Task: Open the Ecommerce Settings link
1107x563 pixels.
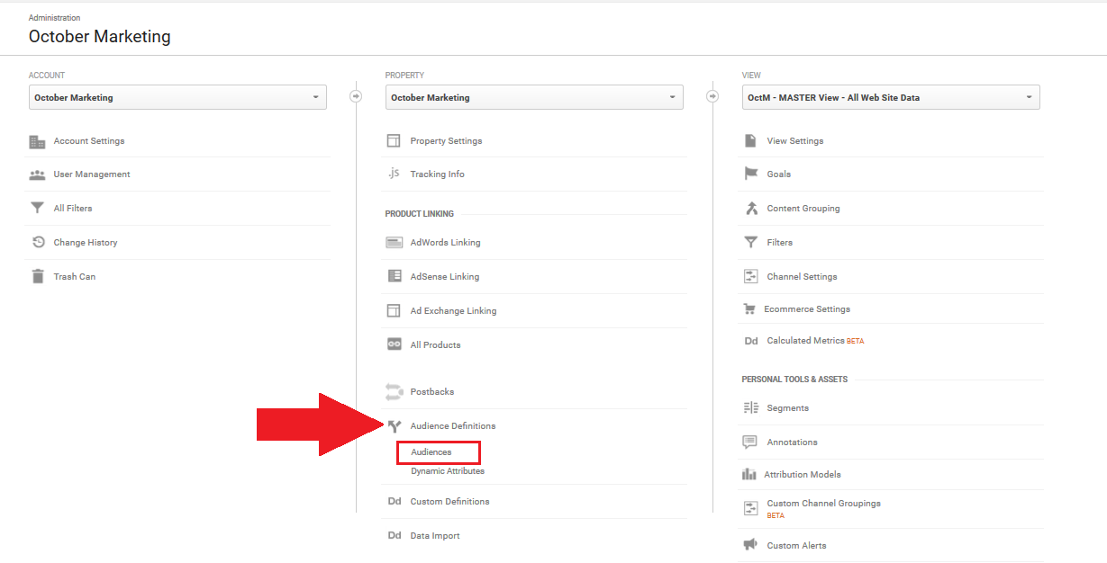Action: (x=807, y=309)
